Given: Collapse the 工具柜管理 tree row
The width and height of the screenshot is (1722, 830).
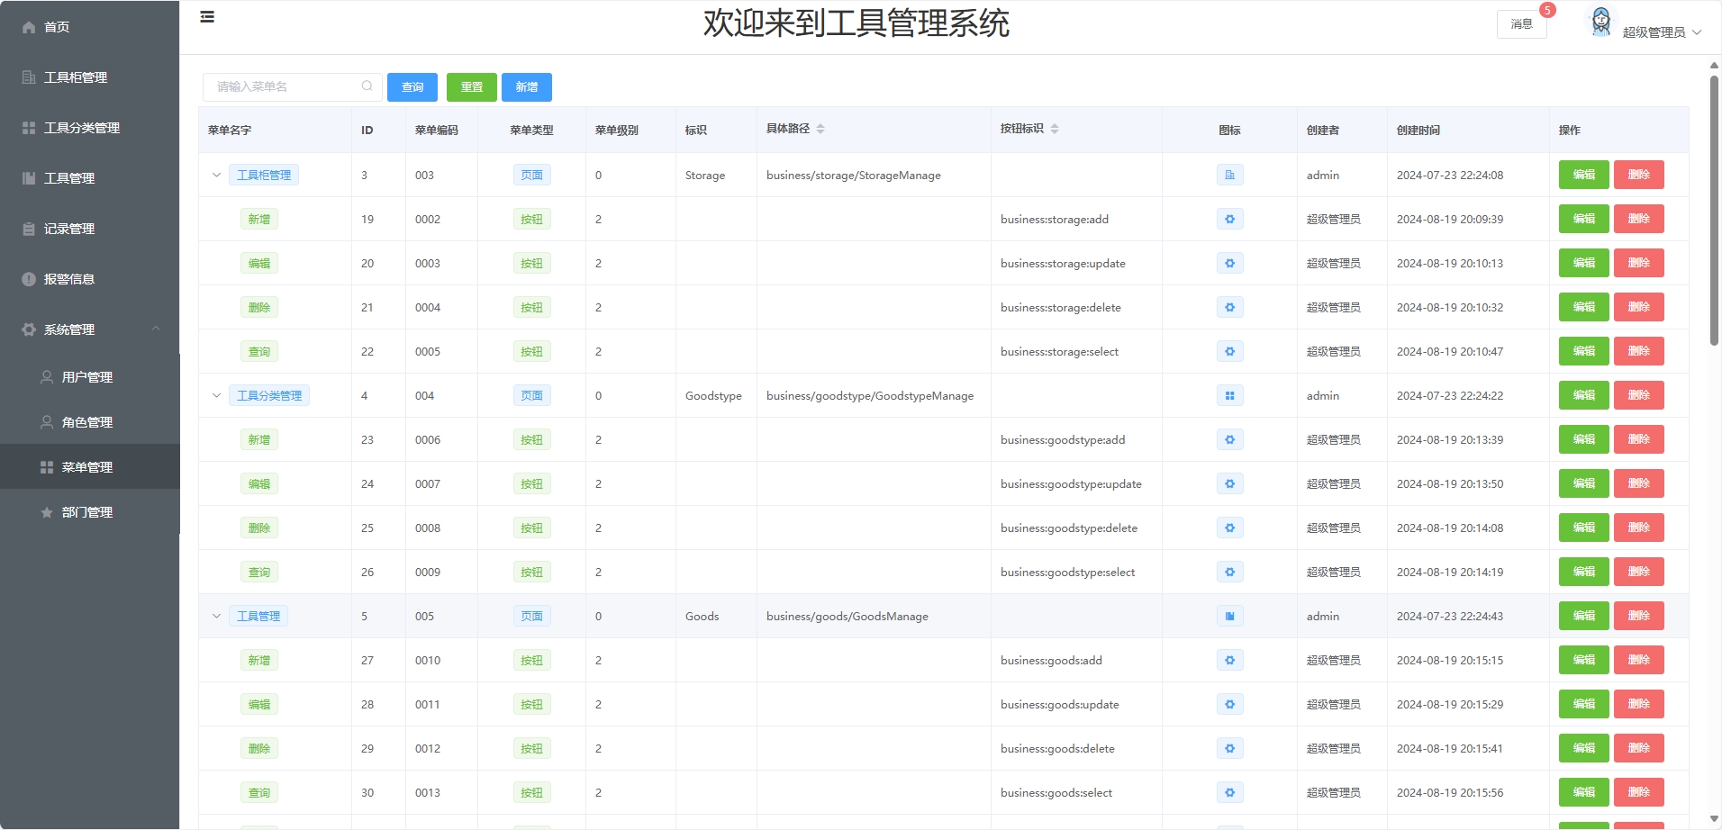Looking at the screenshot, I should (x=216, y=176).
